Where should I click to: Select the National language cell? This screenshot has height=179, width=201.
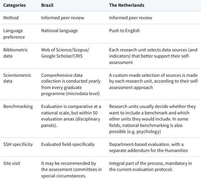pos(59,31)
